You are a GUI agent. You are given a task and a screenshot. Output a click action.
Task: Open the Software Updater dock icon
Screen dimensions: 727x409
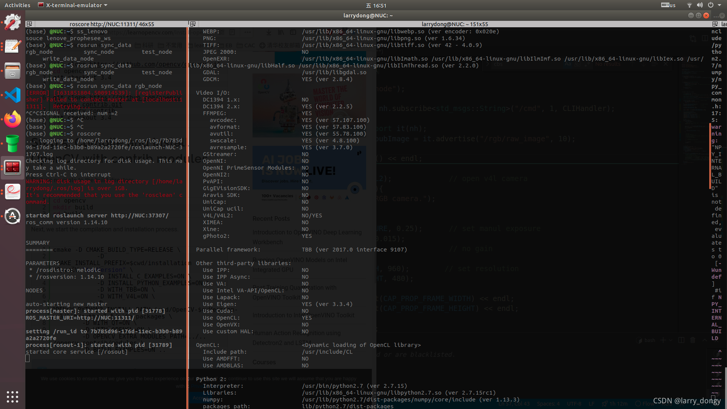coord(12,216)
